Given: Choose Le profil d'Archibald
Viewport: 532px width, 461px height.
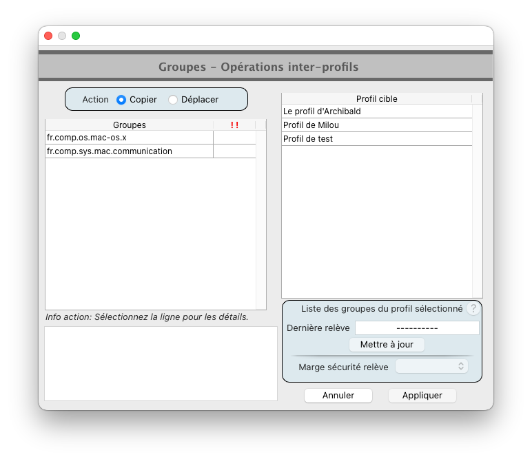Looking at the screenshot, I should (x=377, y=111).
